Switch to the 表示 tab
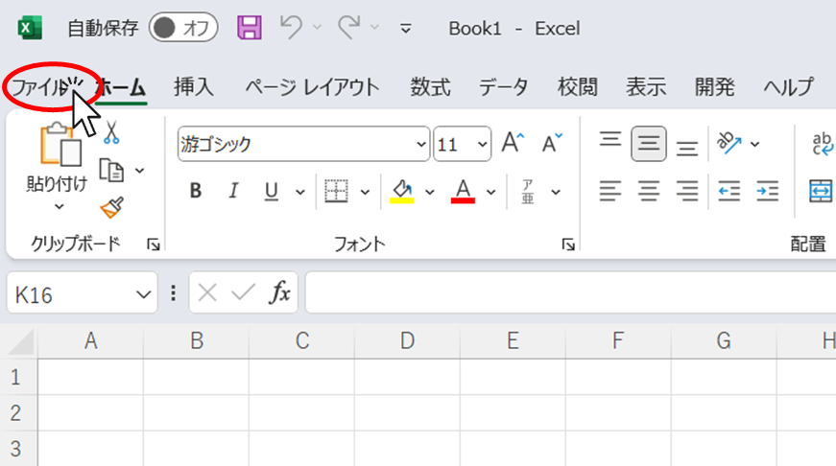This screenshot has width=836, height=466. [646, 87]
